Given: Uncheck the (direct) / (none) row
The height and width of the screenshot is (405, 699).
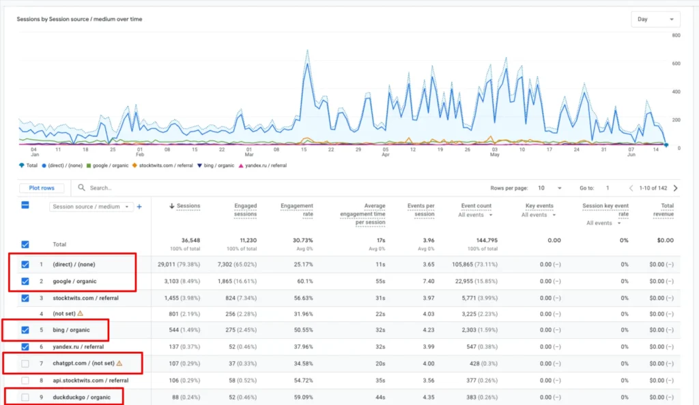Looking at the screenshot, I should pyautogui.click(x=25, y=265).
